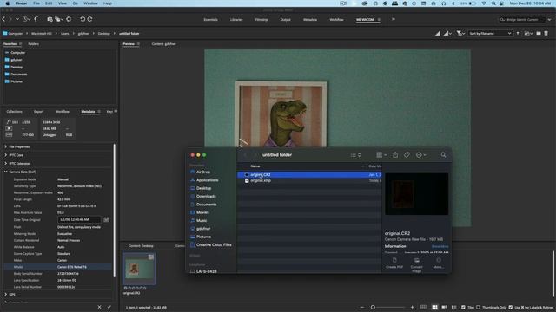Click Desktop in the breadcrumb path
The height and width of the screenshot is (312, 556).
104,33
